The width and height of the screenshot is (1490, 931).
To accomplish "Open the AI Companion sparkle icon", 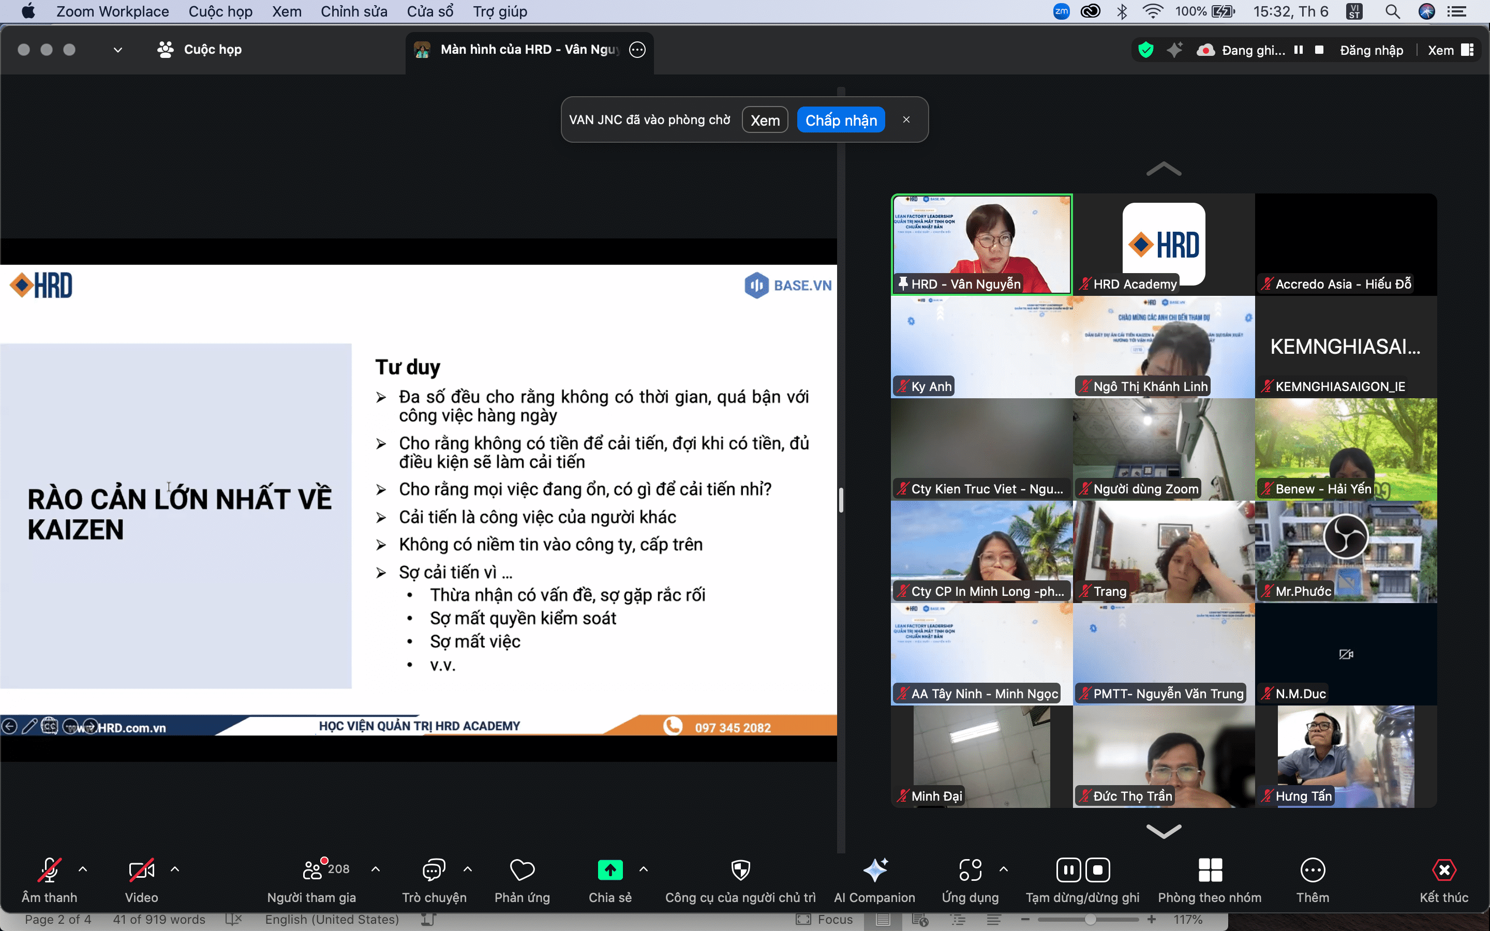I will click(x=874, y=870).
